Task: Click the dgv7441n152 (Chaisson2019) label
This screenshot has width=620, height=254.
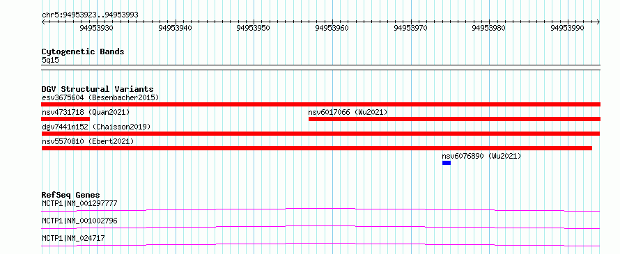Action: [96, 127]
